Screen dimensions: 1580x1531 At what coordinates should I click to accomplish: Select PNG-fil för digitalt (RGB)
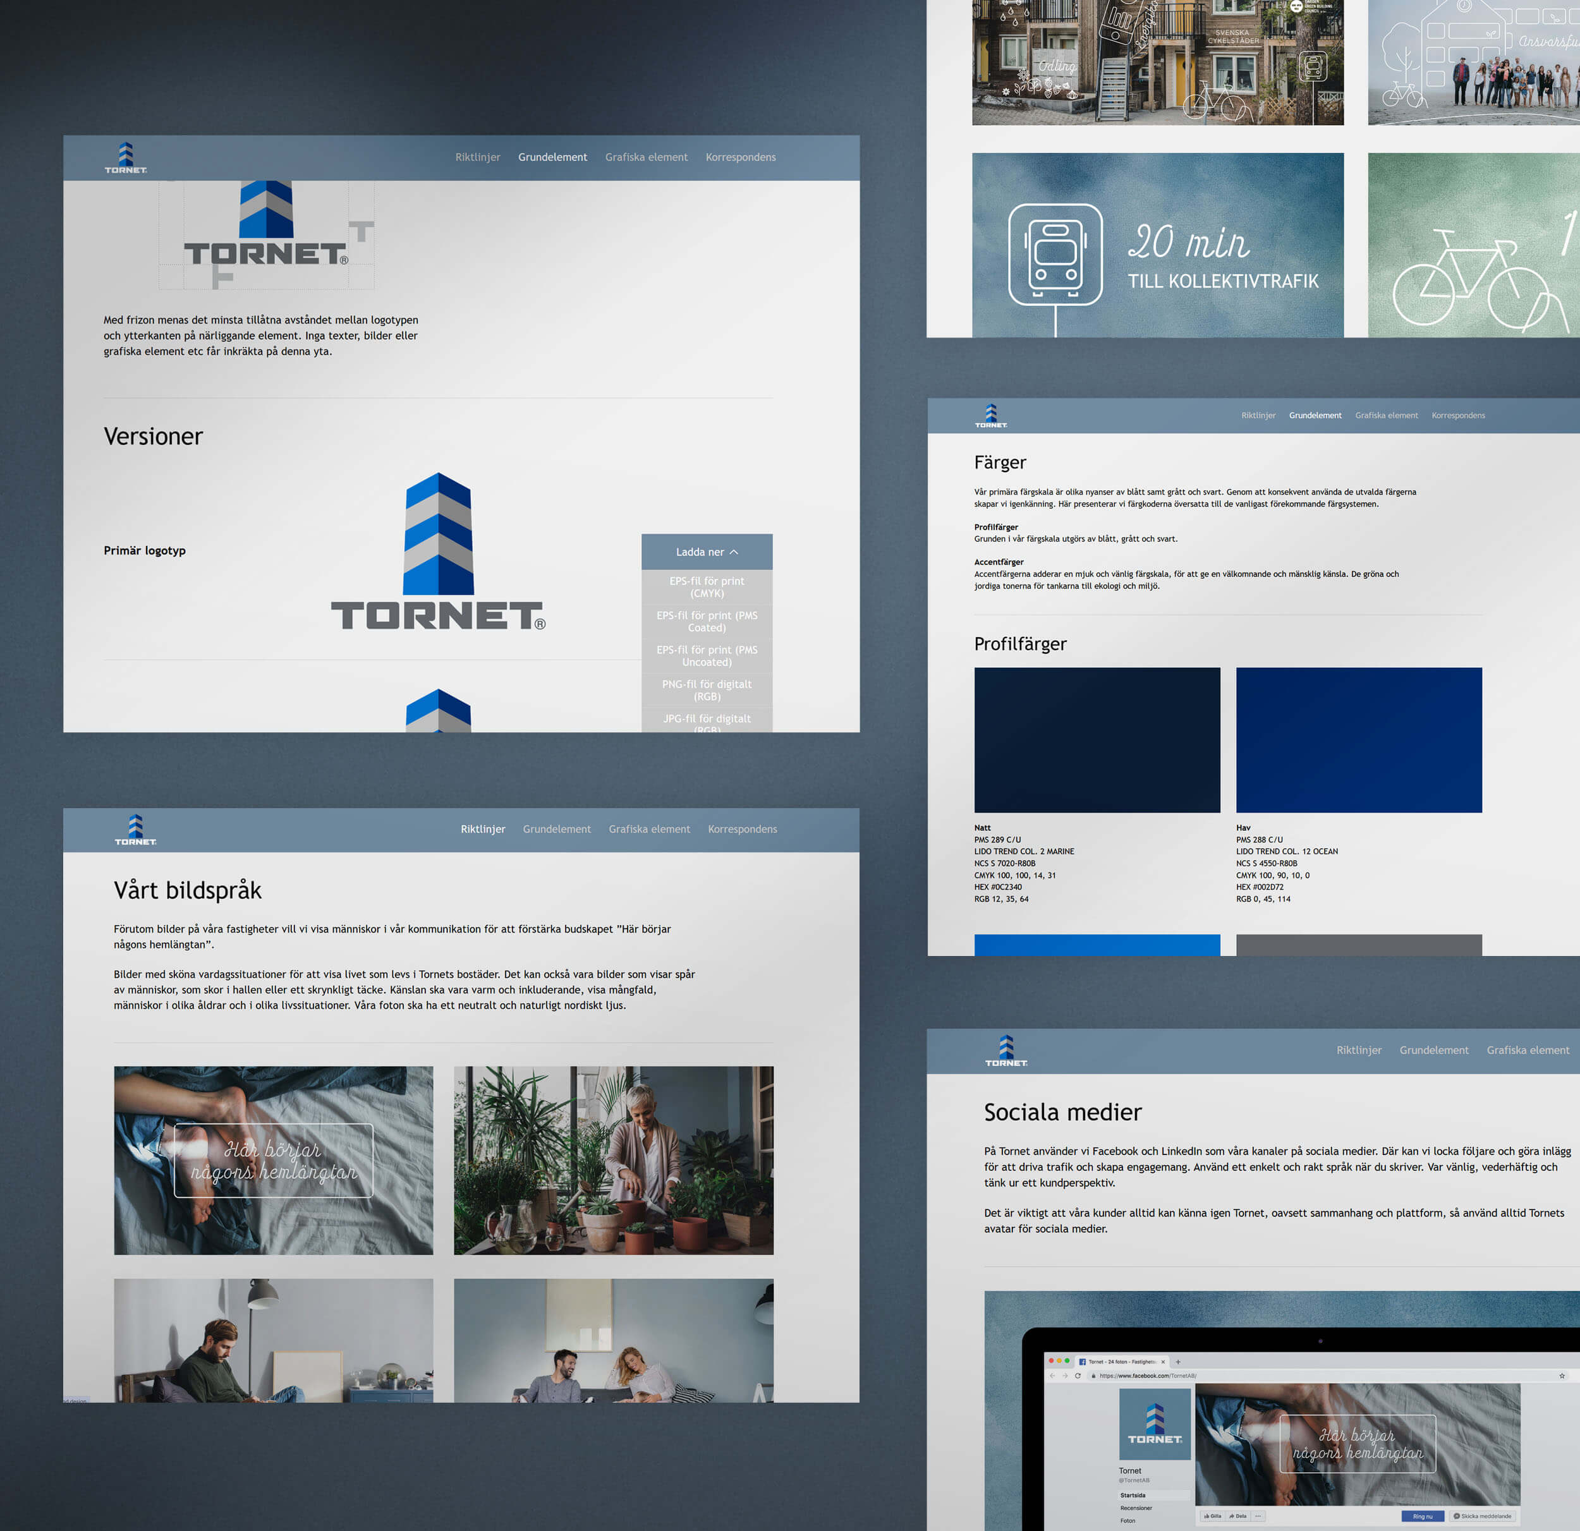click(x=707, y=691)
